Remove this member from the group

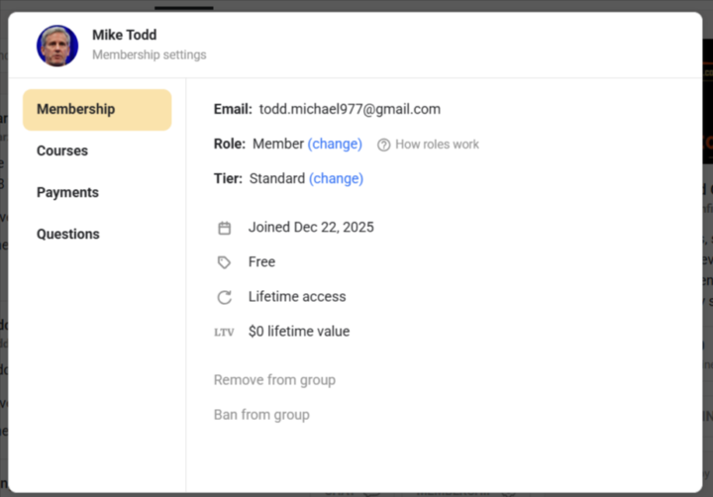click(x=274, y=380)
